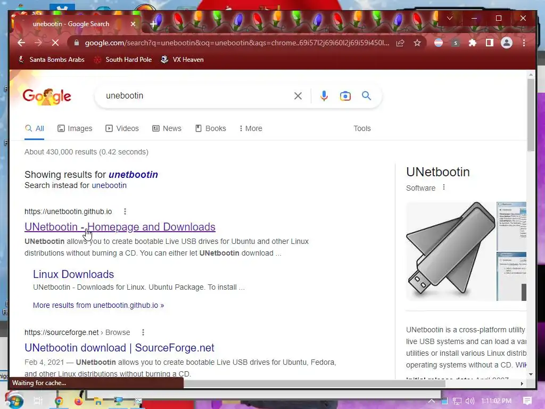Launch Firefox from the taskbar
Viewport: 545px width, 409px height.
coord(79,401)
